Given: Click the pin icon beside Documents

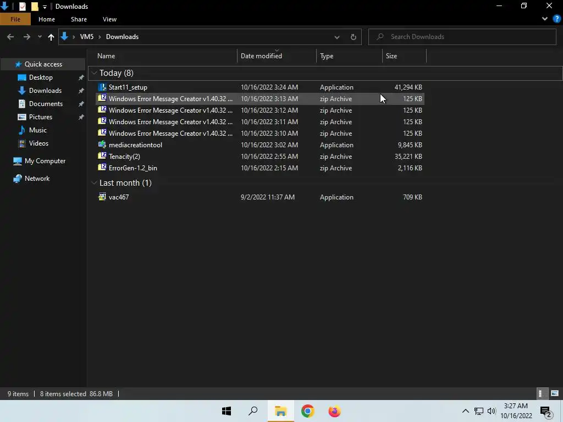Looking at the screenshot, I should [x=81, y=104].
